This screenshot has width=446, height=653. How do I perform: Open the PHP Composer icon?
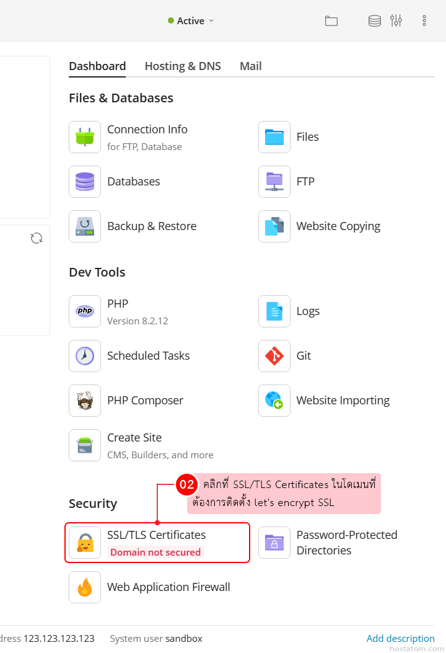pos(85,401)
